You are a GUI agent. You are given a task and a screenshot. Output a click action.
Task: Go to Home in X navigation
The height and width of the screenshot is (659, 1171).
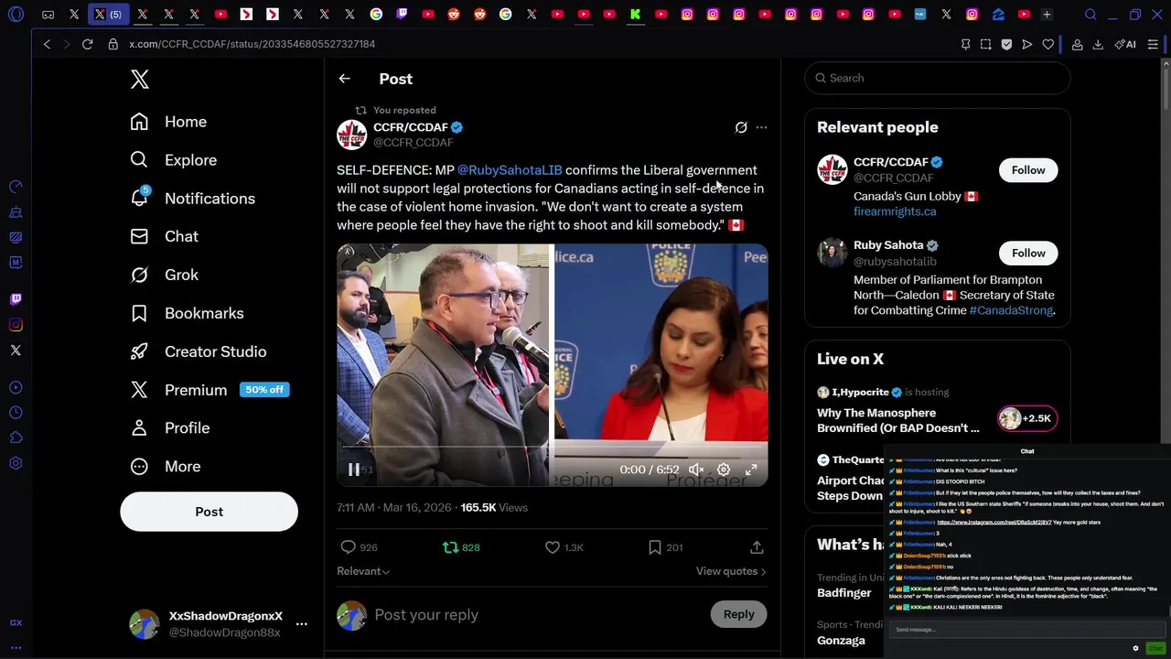point(168,122)
